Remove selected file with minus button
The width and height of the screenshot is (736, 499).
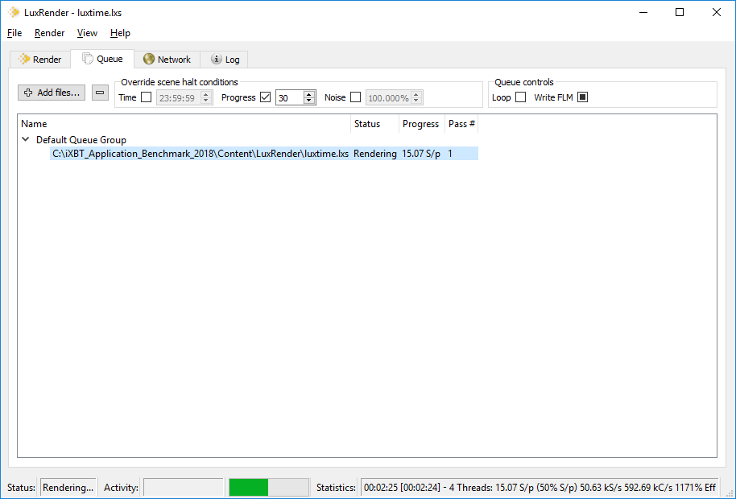pyautogui.click(x=100, y=93)
